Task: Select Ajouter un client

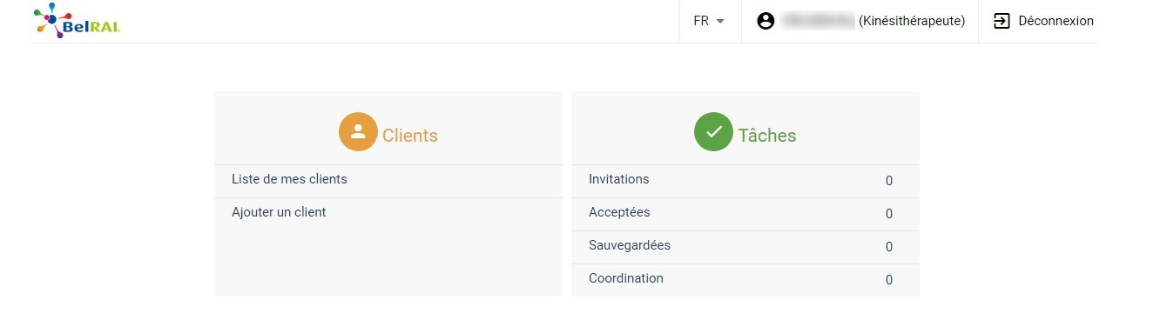Action: coord(388,213)
